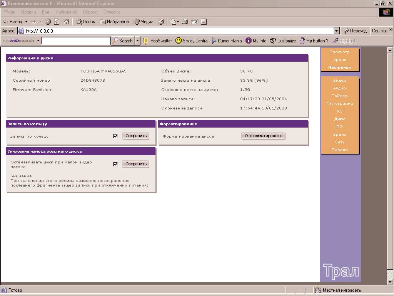The height and width of the screenshot is (296, 394).
Task: Expand the address bar dropdown
Action: tap(337, 31)
